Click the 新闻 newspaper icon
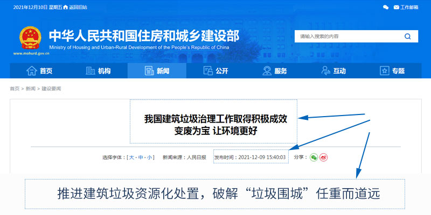The image size is (431, 215). tap(149, 71)
